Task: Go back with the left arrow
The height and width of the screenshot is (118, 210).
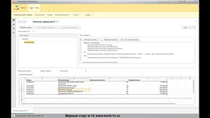Action: point(20,22)
